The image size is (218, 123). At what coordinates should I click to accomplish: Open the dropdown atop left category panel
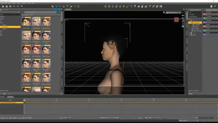[x=10, y=12]
